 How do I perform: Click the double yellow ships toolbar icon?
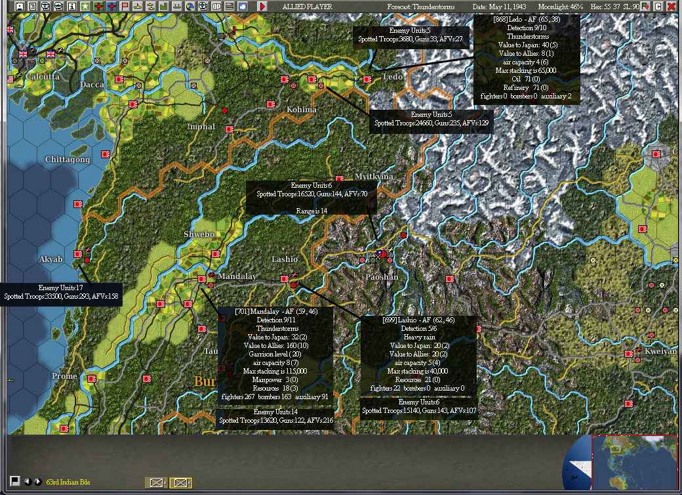click(150, 6)
